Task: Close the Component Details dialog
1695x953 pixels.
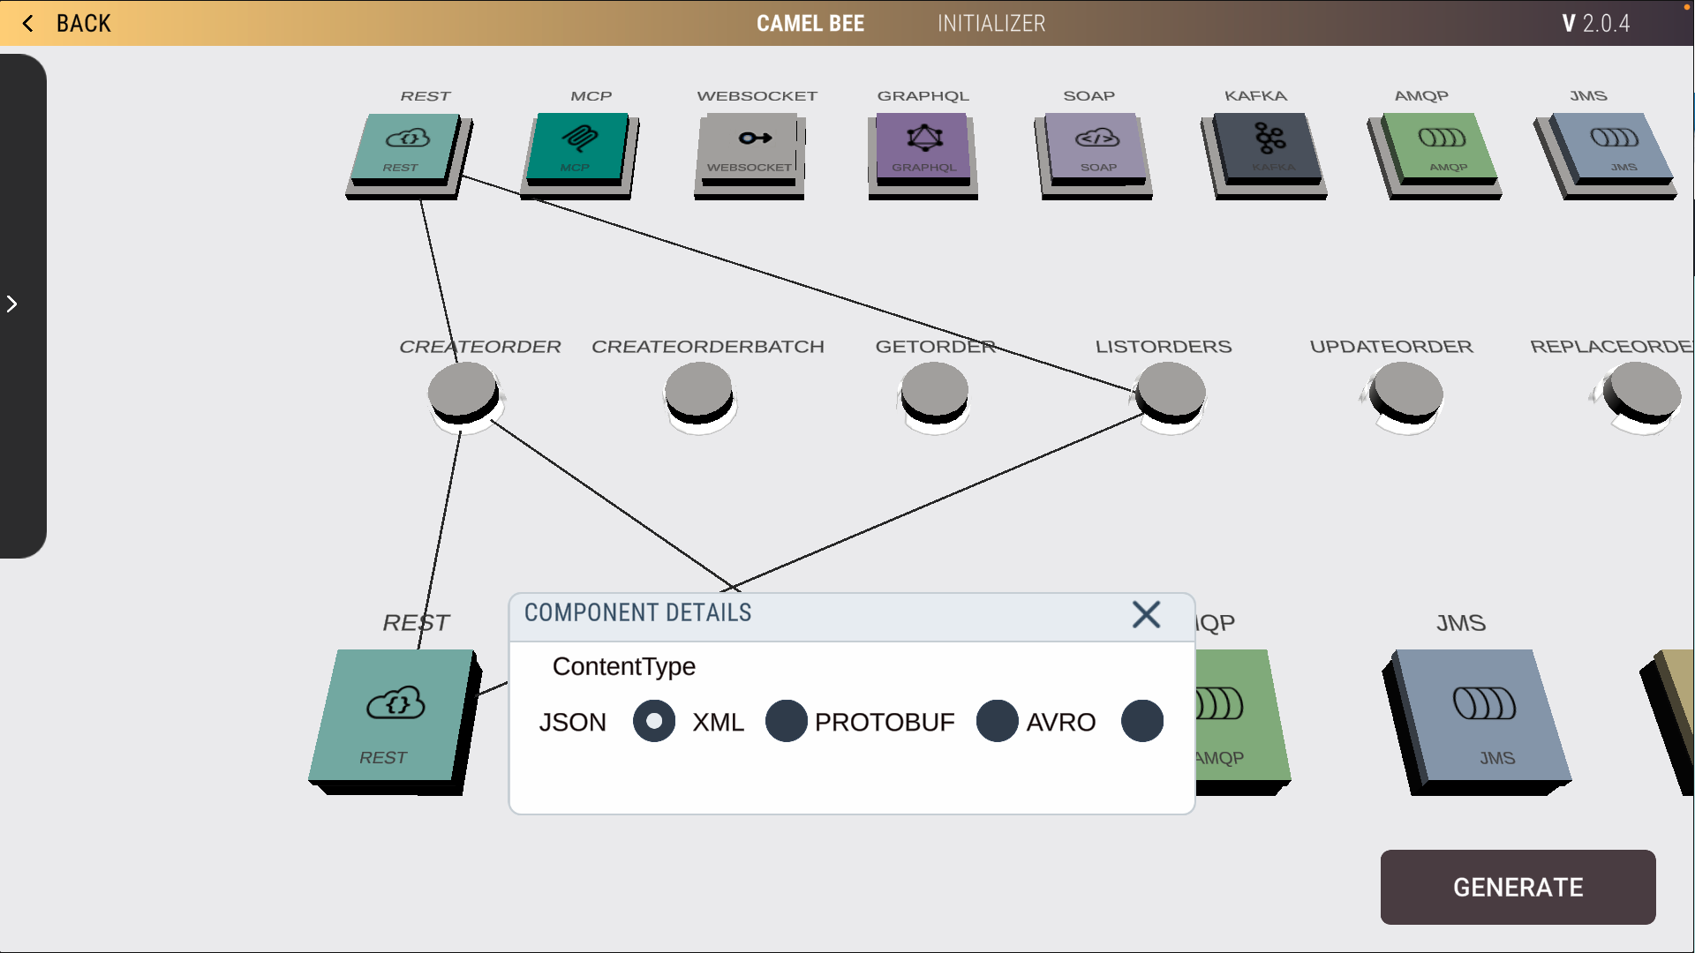Action: (x=1145, y=614)
